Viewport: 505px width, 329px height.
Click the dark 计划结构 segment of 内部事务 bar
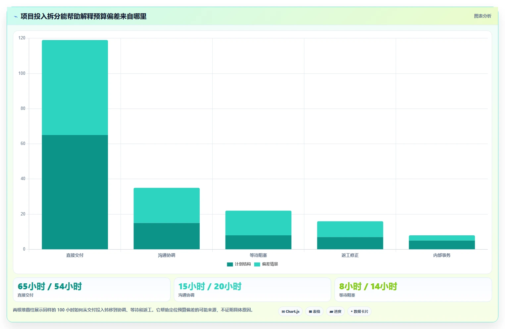click(442, 245)
